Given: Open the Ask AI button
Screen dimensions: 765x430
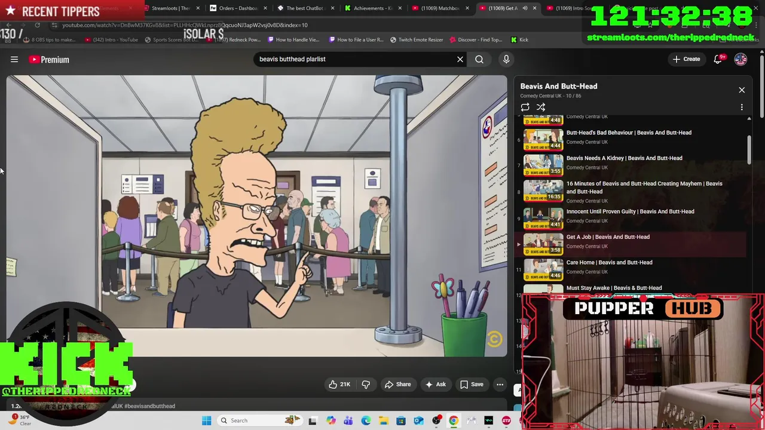Looking at the screenshot, I should (x=436, y=385).
